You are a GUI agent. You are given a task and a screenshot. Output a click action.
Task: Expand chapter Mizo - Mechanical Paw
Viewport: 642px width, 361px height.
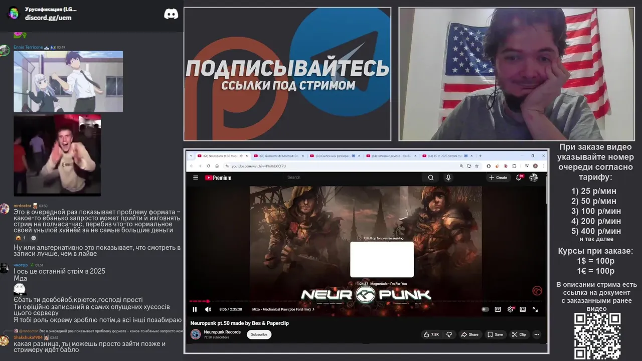pos(283,309)
